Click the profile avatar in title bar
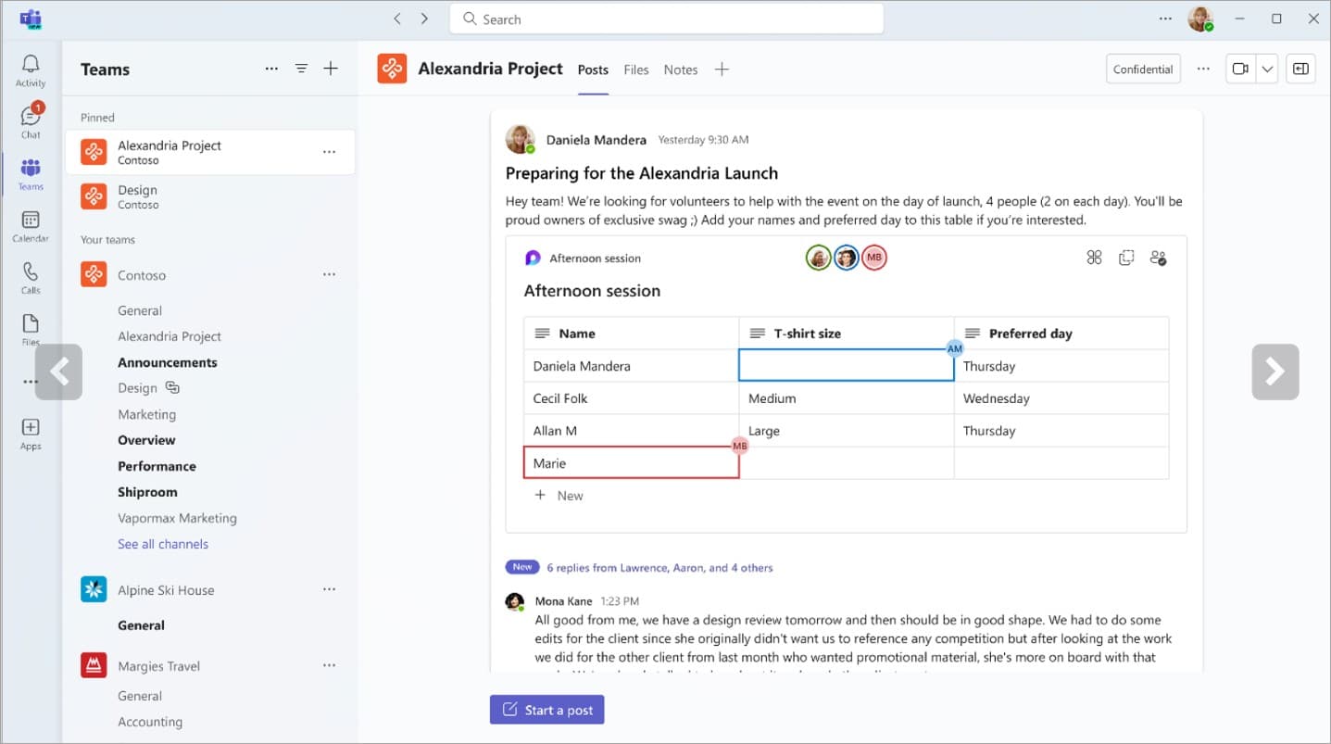The image size is (1331, 744). [x=1200, y=19]
